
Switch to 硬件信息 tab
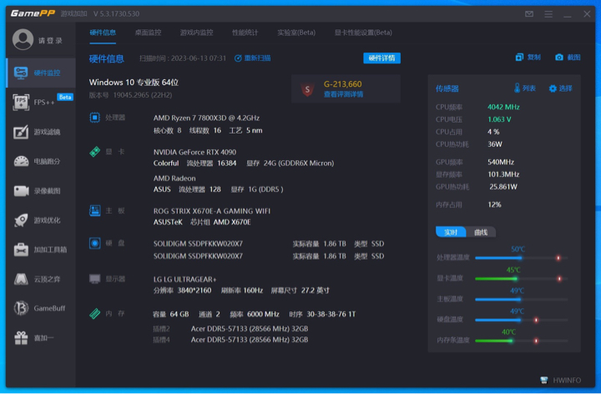pyautogui.click(x=103, y=33)
